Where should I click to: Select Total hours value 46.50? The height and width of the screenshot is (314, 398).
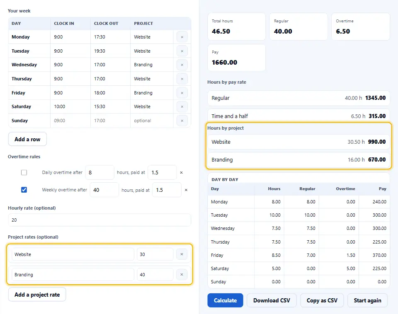pyautogui.click(x=221, y=31)
